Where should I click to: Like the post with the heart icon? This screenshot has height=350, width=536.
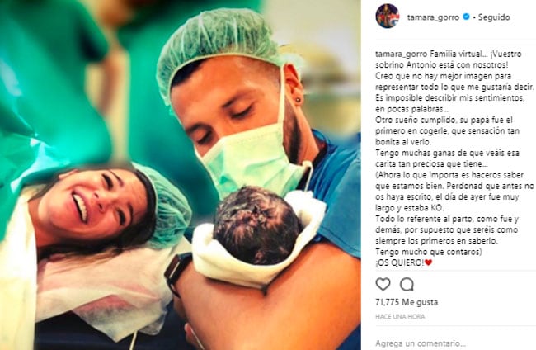pos(383,284)
